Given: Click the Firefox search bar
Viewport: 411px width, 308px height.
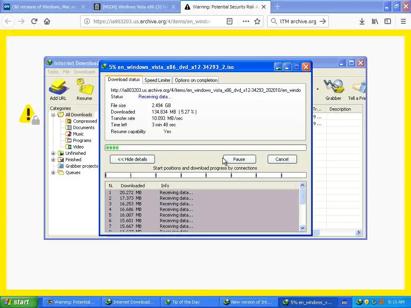Looking at the screenshot, I should (x=298, y=22).
